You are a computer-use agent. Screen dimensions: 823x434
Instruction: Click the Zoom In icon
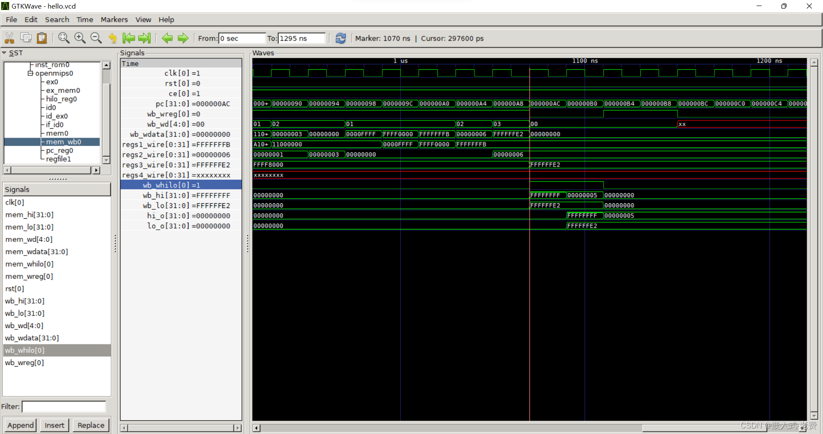tap(80, 38)
